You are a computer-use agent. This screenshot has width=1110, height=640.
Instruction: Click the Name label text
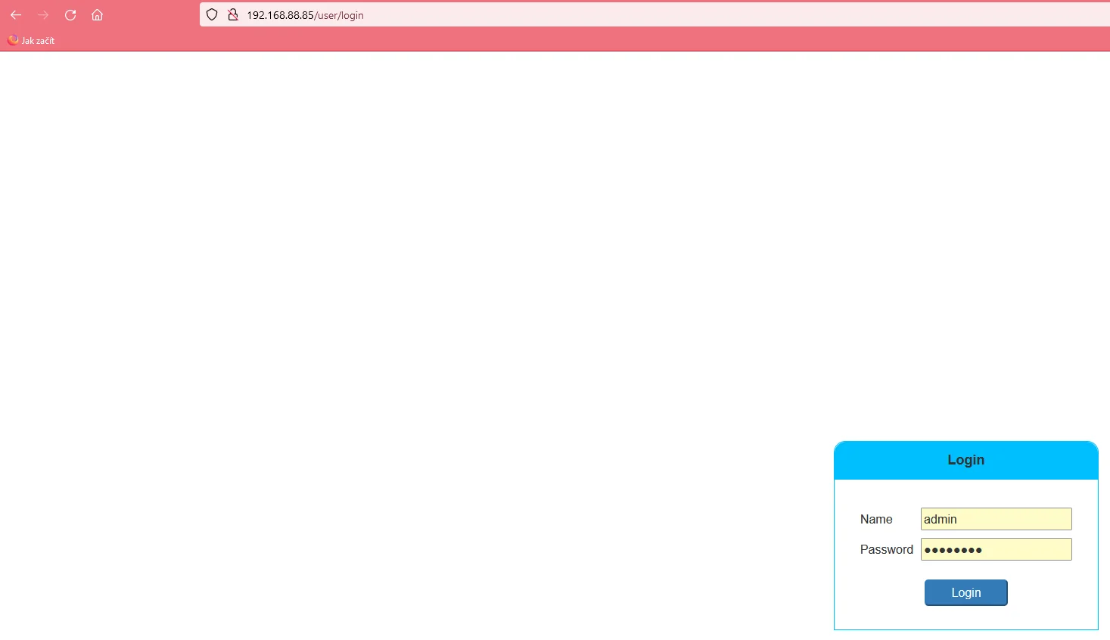pyautogui.click(x=876, y=519)
